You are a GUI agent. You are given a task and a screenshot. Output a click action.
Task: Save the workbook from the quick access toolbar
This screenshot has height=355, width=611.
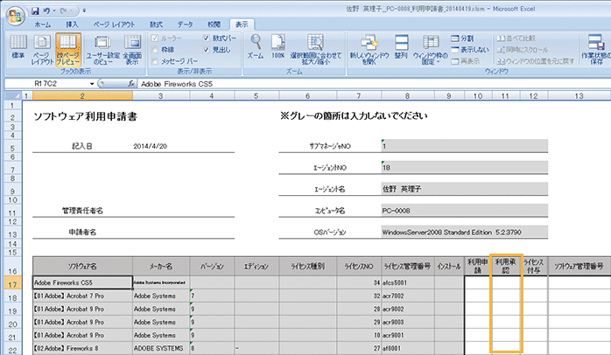tap(35, 10)
